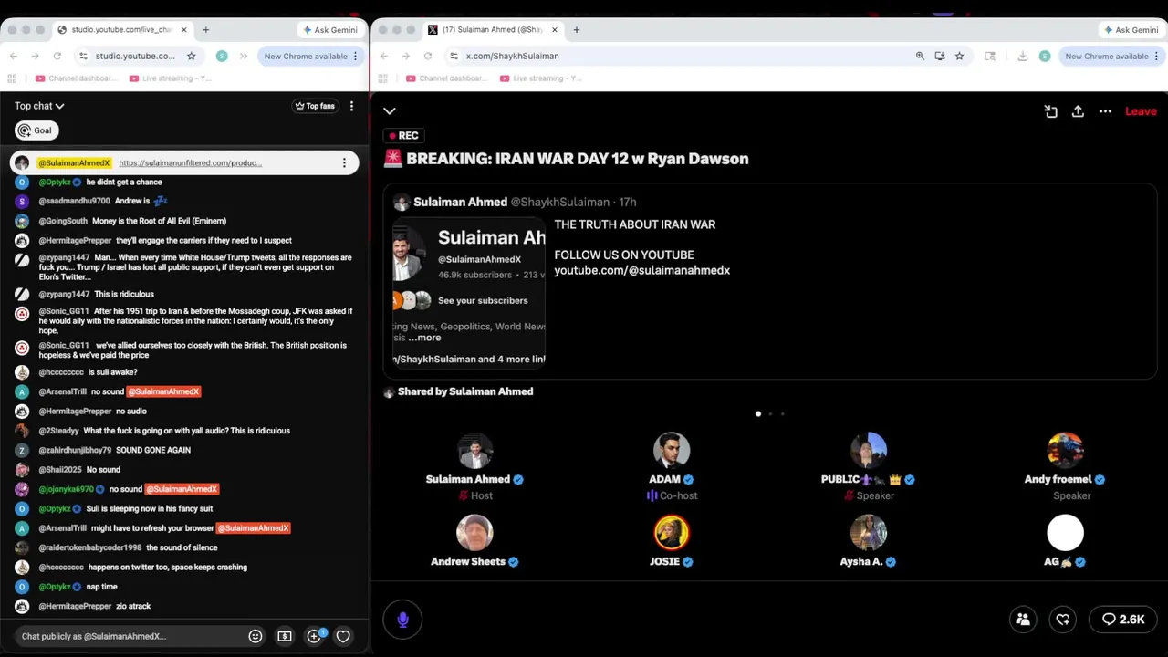Open ADAM co-host avatar
Screen dimensions: 1168x657
point(672,451)
